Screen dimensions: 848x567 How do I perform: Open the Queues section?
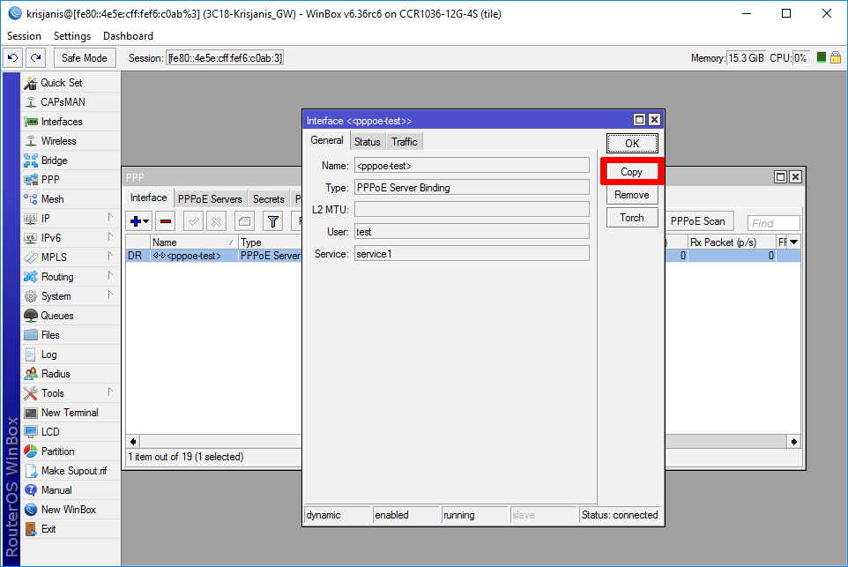pos(55,315)
